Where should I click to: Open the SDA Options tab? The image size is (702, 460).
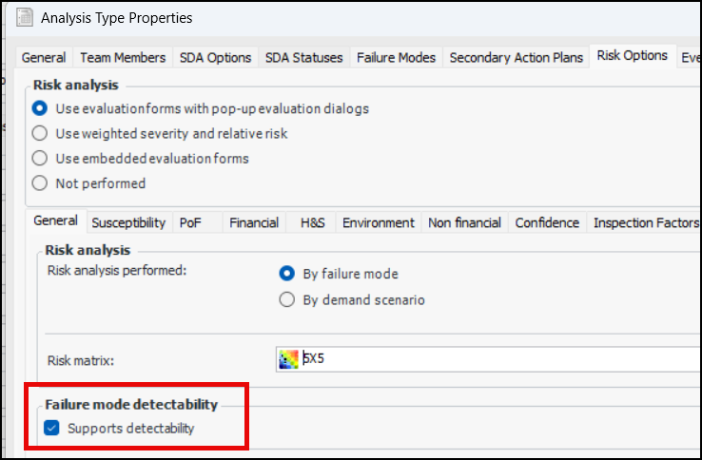tap(215, 57)
